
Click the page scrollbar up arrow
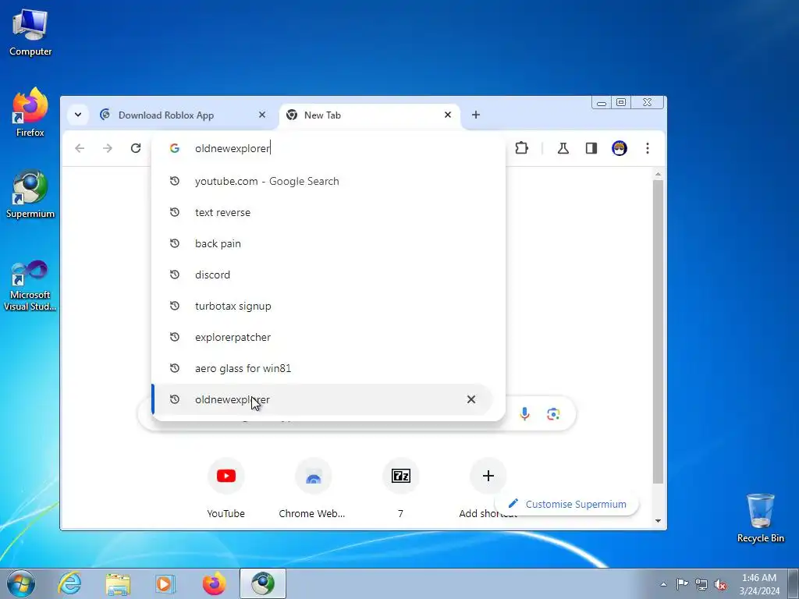(x=658, y=175)
